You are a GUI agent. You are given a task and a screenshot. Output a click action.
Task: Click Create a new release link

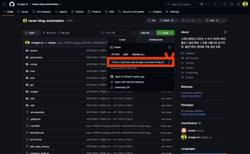click(x=191, y=96)
